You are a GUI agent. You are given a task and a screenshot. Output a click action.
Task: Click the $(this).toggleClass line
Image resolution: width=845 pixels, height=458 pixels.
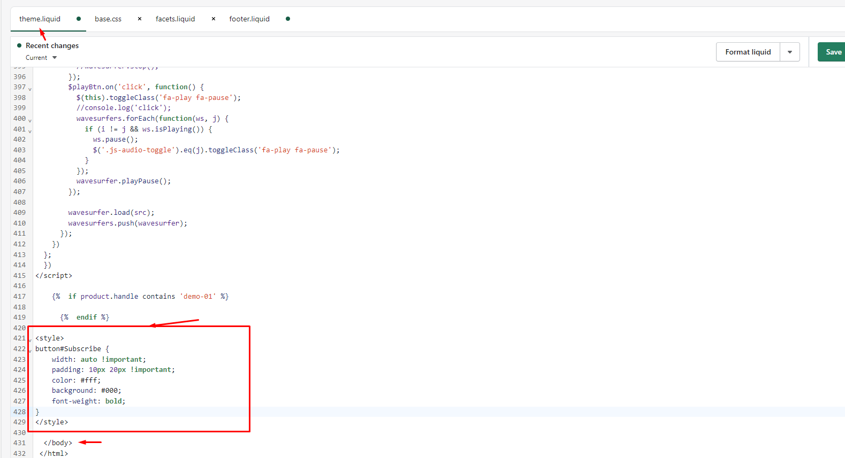[158, 98]
